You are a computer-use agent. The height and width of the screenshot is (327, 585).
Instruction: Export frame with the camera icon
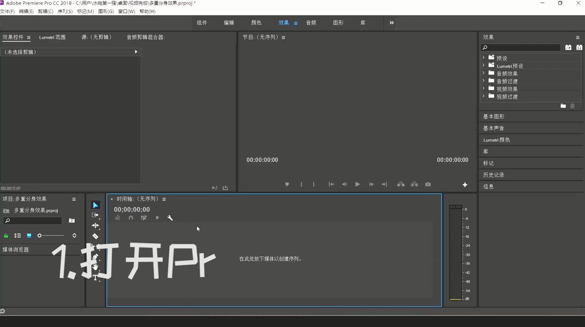click(428, 184)
